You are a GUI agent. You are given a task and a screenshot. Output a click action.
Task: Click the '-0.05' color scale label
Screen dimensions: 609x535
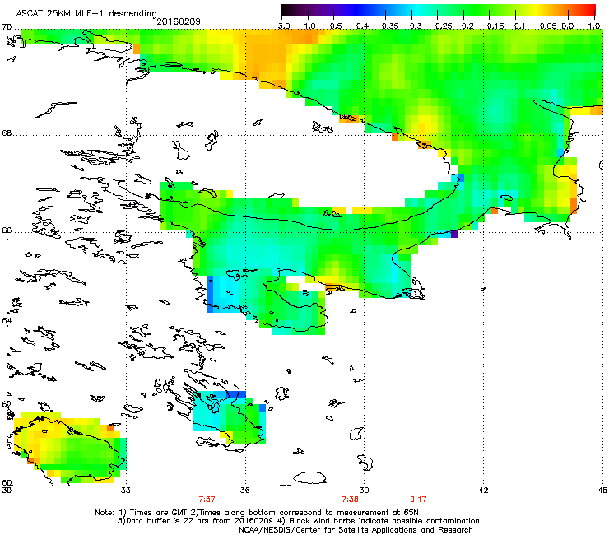click(545, 26)
